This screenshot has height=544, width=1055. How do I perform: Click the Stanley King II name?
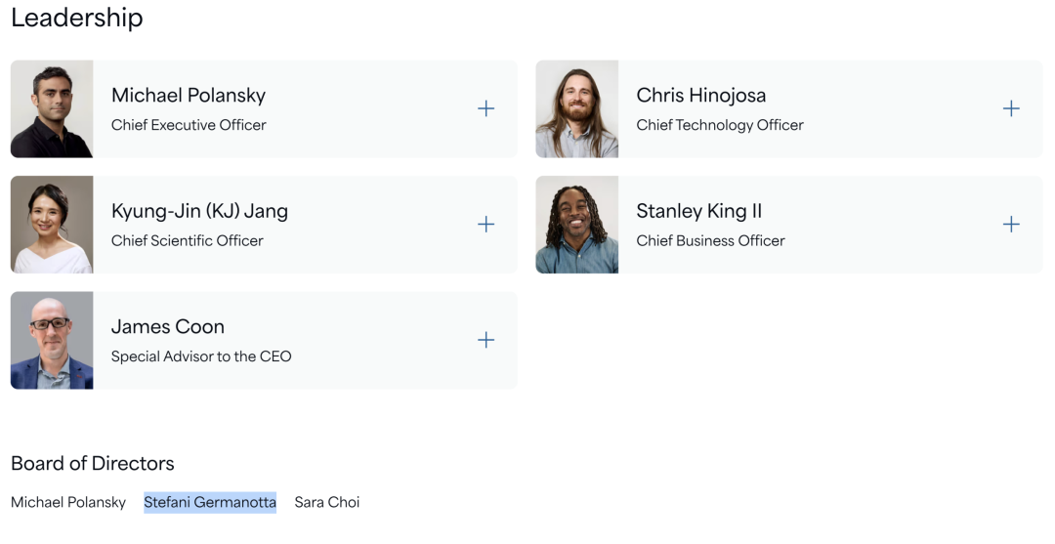[x=699, y=211]
